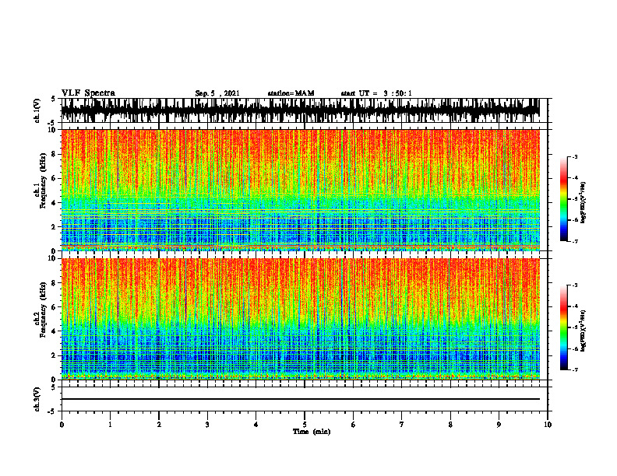Image resolution: width=617 pixels, height=476 pixels.
Task: Click the '-3' tick on the ch.1 colorbar
Action: (574, 157)
